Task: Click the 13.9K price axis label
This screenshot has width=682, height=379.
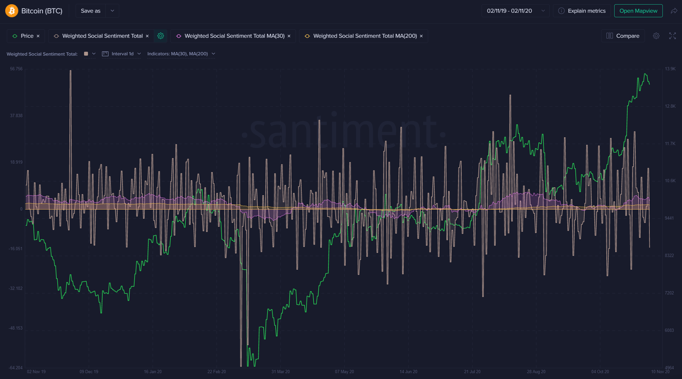Action: (670, 69)
